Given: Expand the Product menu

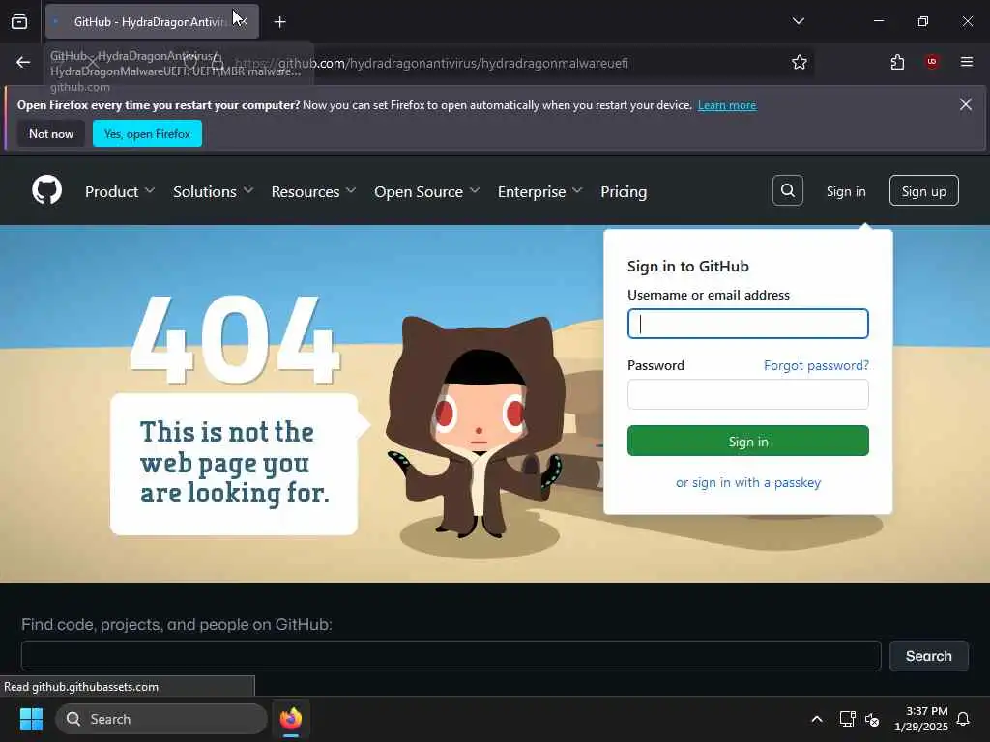Looking at the screenshot, I should point(119,192).
